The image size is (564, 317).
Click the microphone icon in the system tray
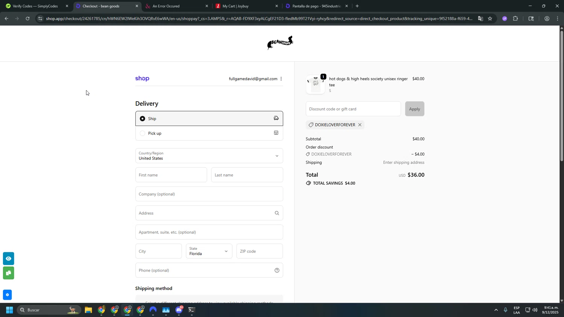click(x=505, y=310)
